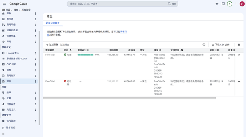Screen dimensions: 246x137
Task: Click the 赠金 gift icon in sidebar
Action: (x=3, y=81)
